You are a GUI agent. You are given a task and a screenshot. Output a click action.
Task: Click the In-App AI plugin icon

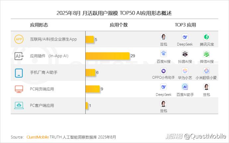coord(19,56)
